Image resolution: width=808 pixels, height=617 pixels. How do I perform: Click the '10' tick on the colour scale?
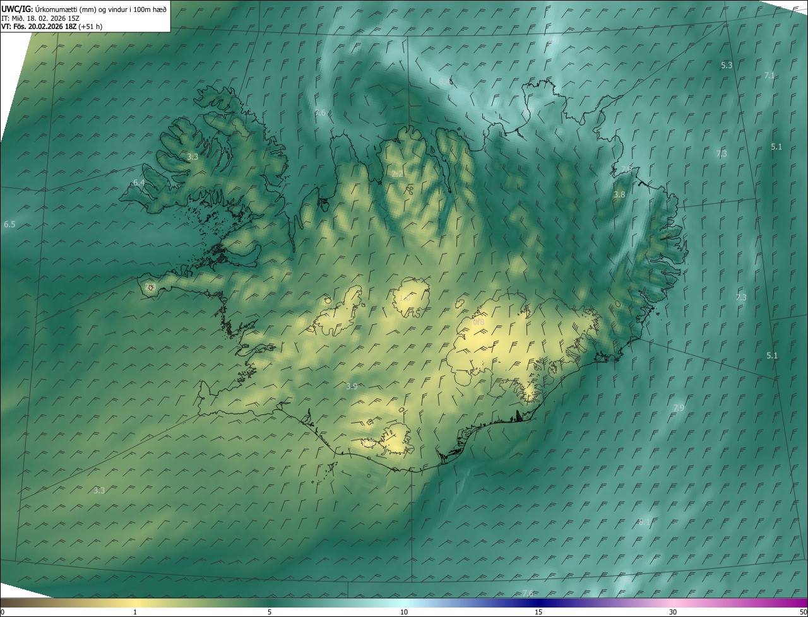pos(404,612)
